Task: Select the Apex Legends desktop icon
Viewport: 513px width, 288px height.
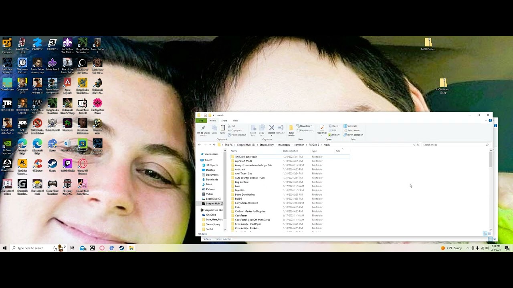Action: tap(67, 86)
